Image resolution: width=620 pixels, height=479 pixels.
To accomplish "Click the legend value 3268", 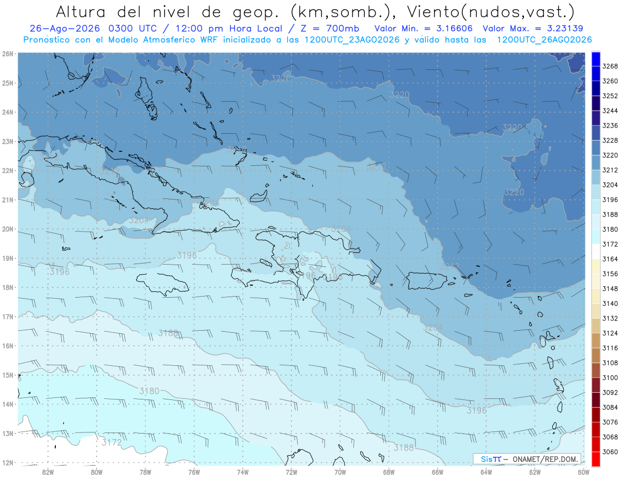I will click(610, 66).
